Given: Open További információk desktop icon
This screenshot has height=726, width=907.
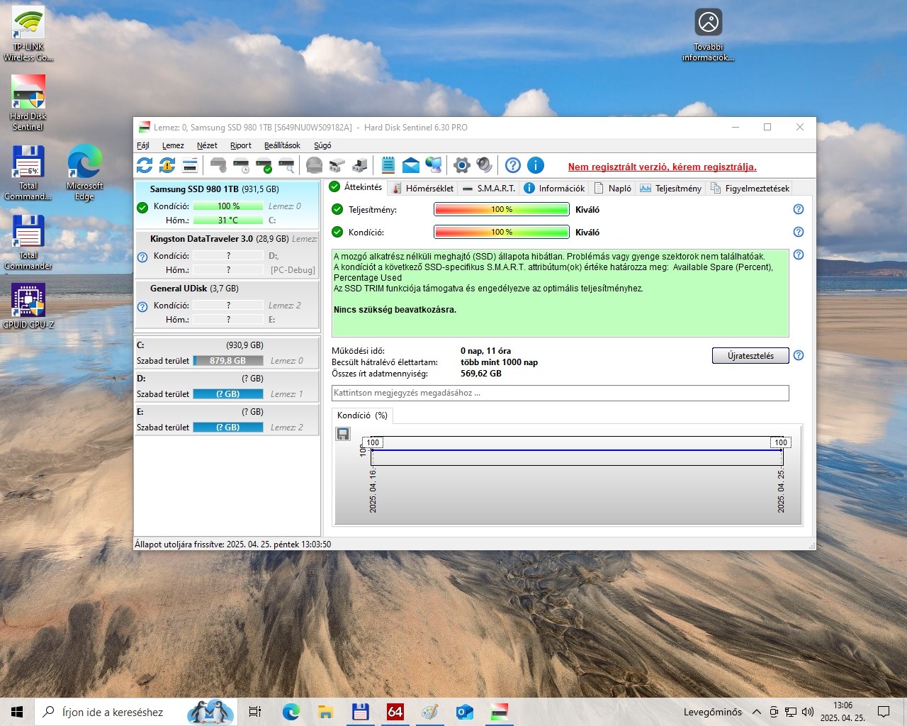Looking at the screenshot, I should [x=708, y=35].
